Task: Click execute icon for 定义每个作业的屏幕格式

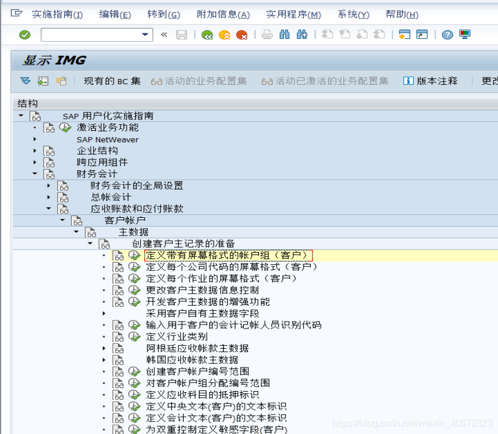Action: tap(134, 279)
